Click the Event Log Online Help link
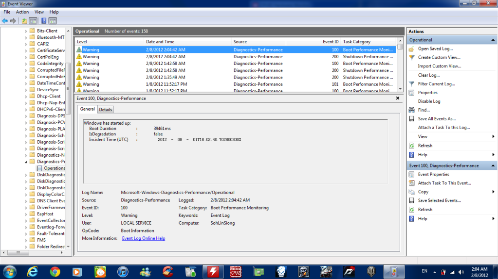 [143, 238]
